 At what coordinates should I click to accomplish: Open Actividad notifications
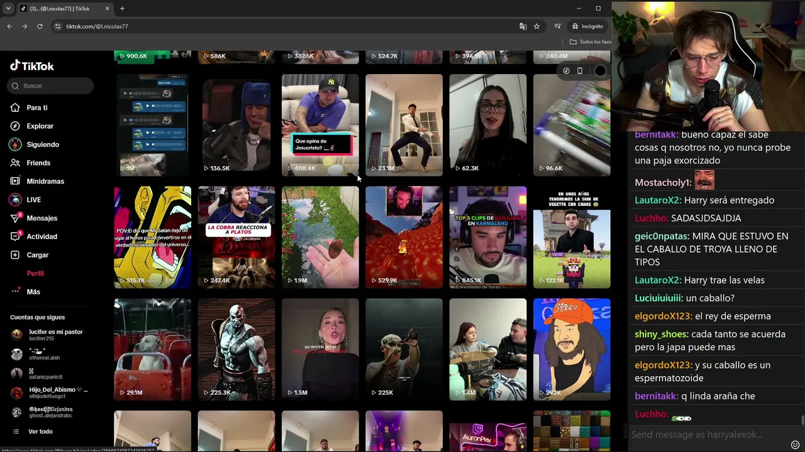click(x=34, y=237)
